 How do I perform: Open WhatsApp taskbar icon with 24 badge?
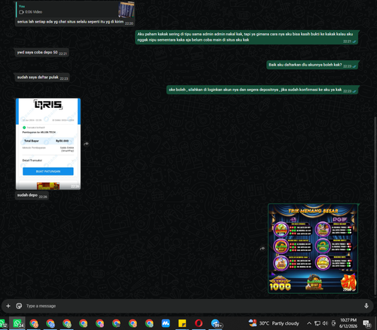click(17, 323)
